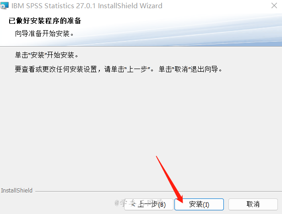Click the IBM SPSS Statistics 27.0.1 title text

pos(87,6)
